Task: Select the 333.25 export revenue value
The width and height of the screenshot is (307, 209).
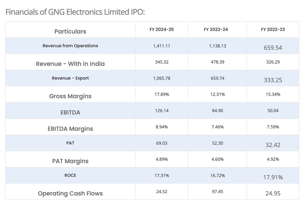Action: point(273,80)
